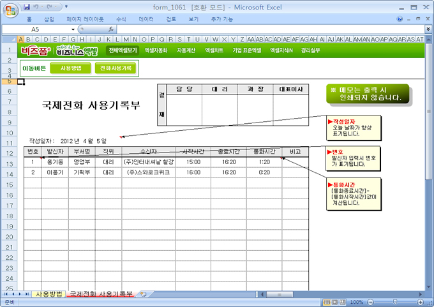Click the green 사용방법 button
434x307 pixels.
click(70, 68)
